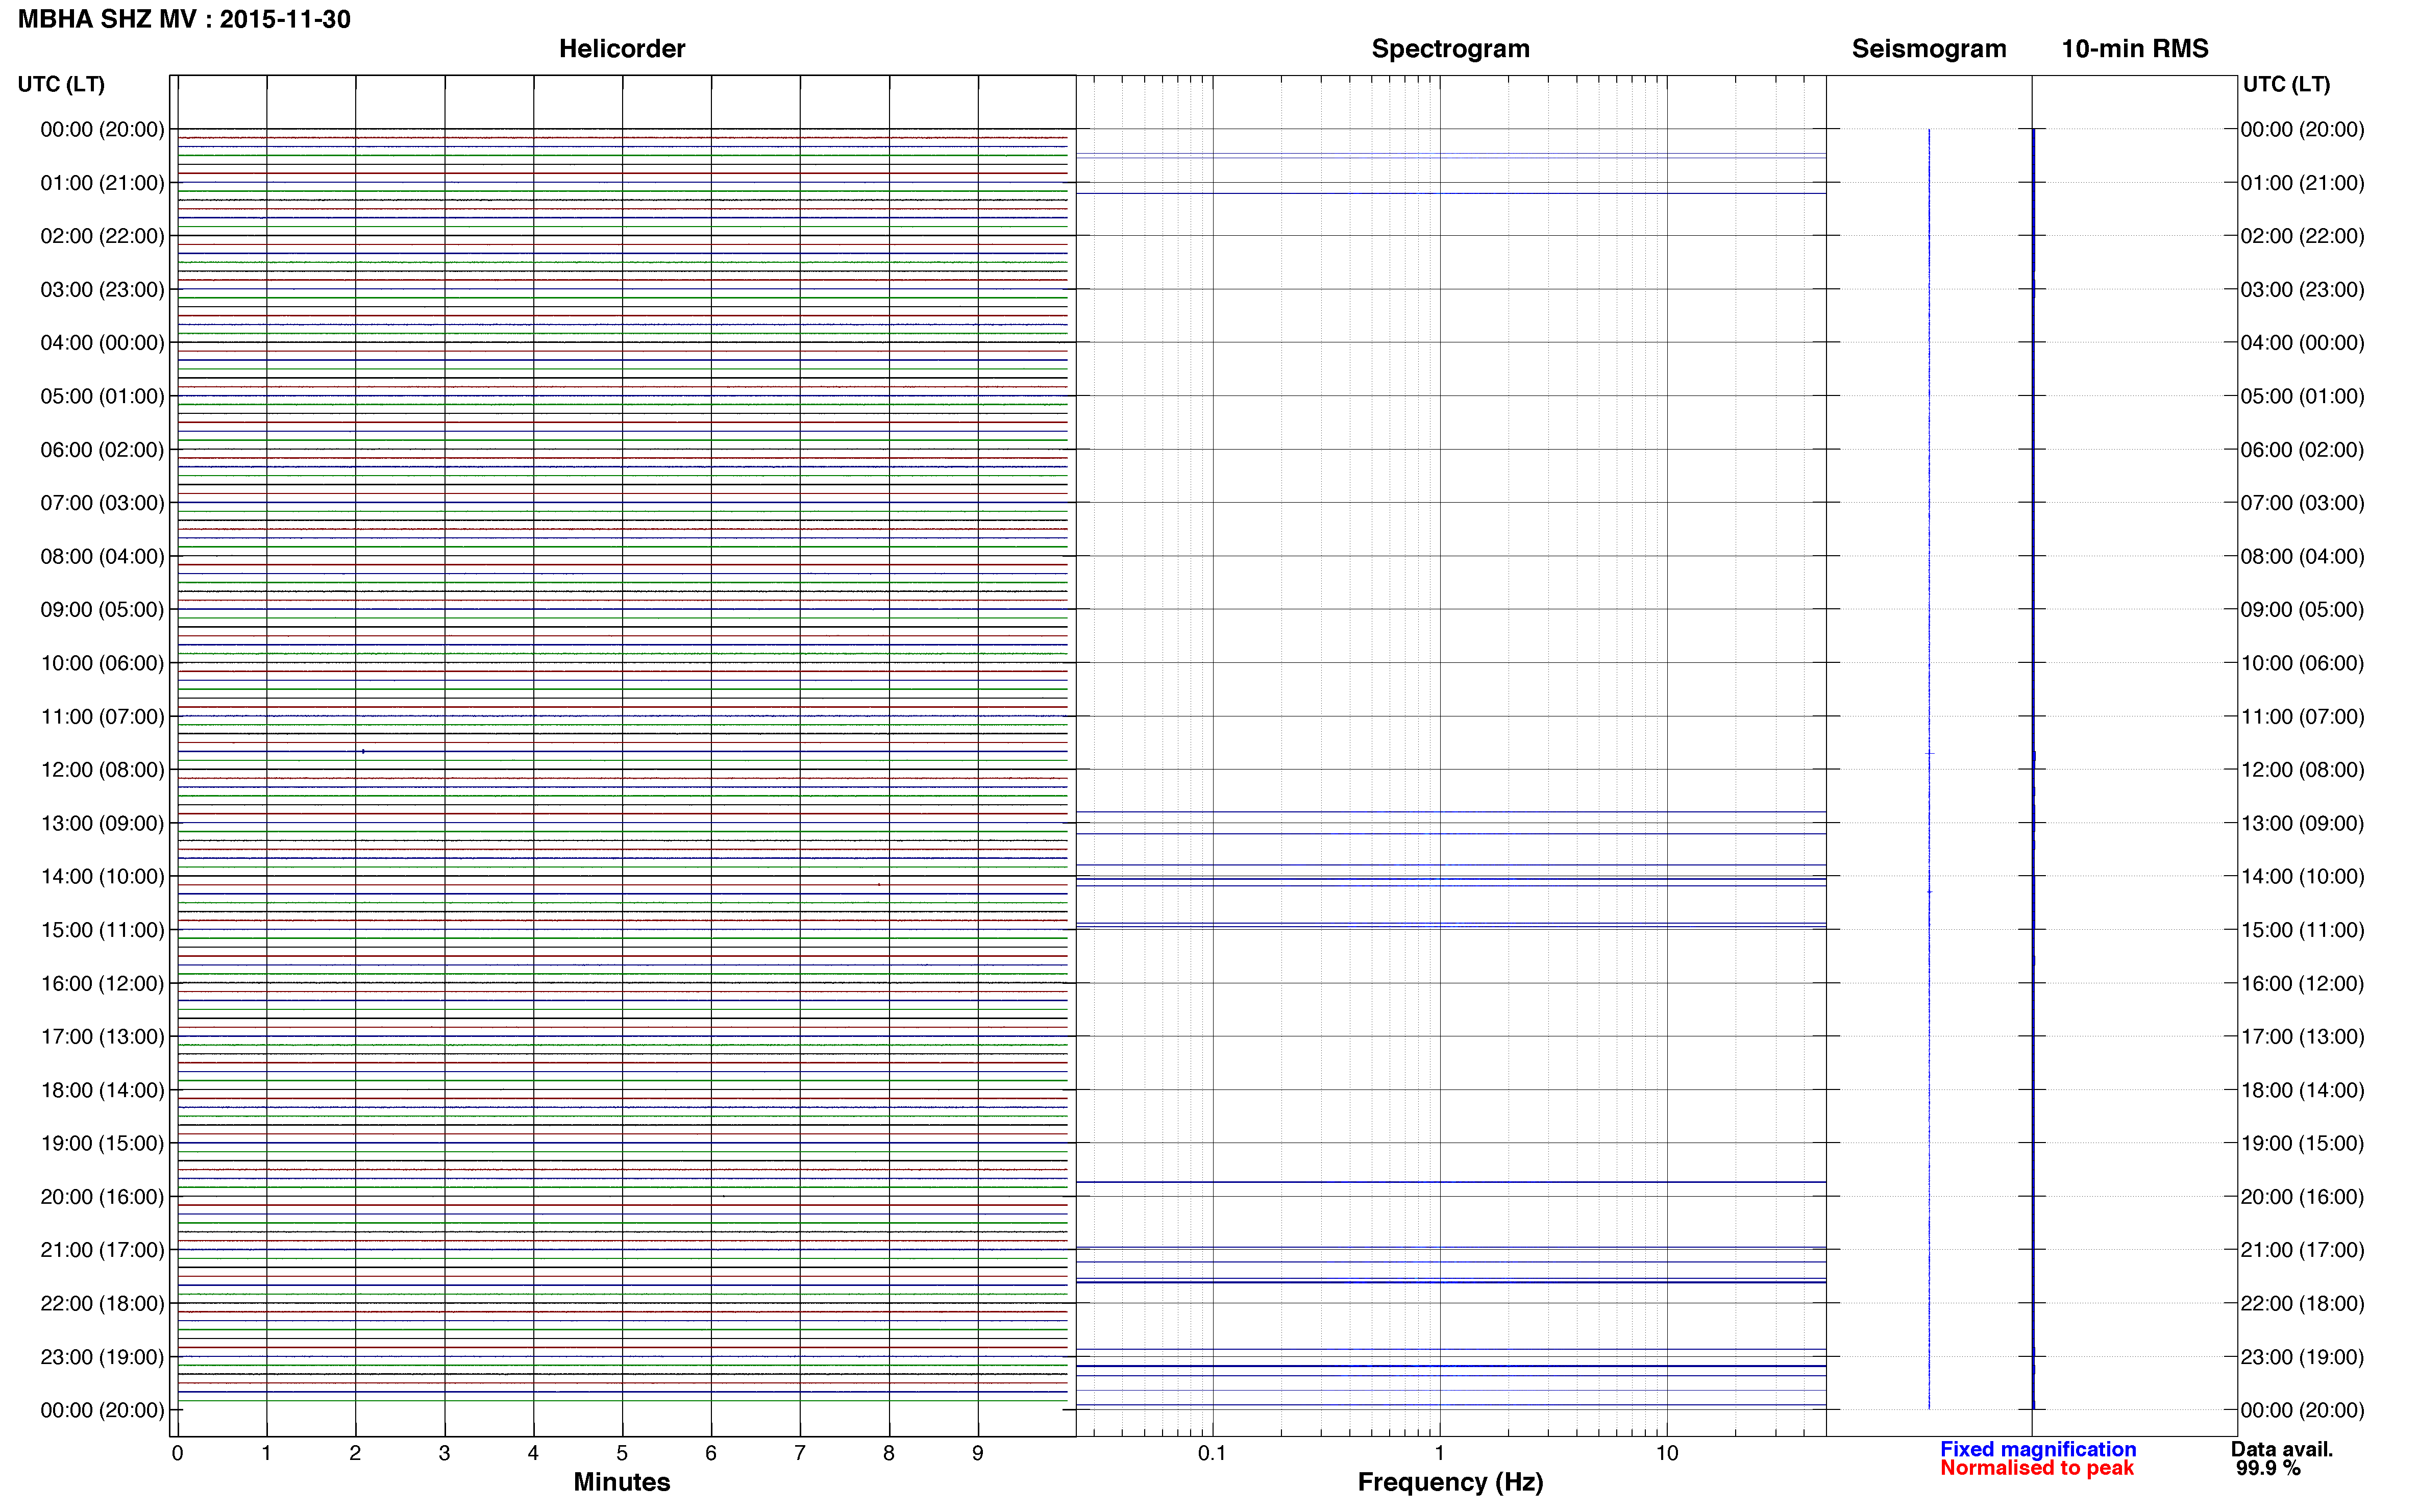Click the '8' tick on the Minutes axis

click(888, 1453)
